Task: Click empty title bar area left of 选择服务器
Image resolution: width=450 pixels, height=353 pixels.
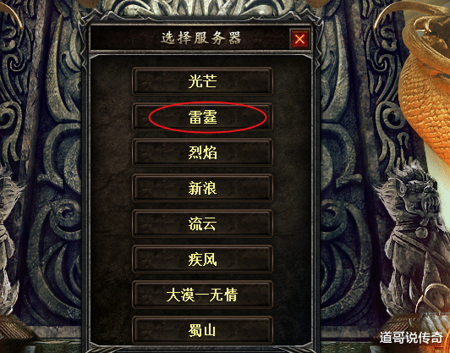Action: 125,38
